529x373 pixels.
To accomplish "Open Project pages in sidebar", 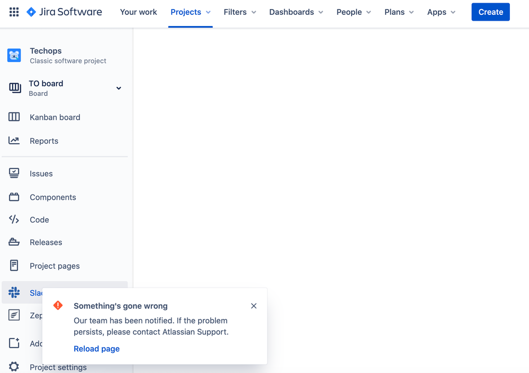I will tap(55, 266).
